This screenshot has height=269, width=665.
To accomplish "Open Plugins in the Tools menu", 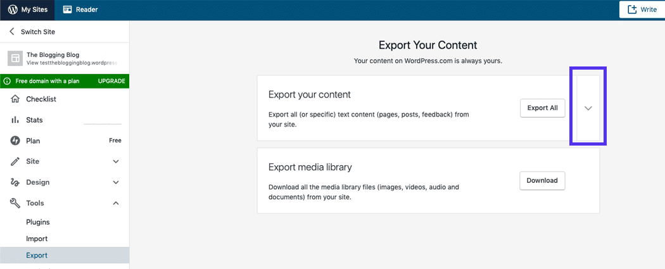I will tap(38, 222).
